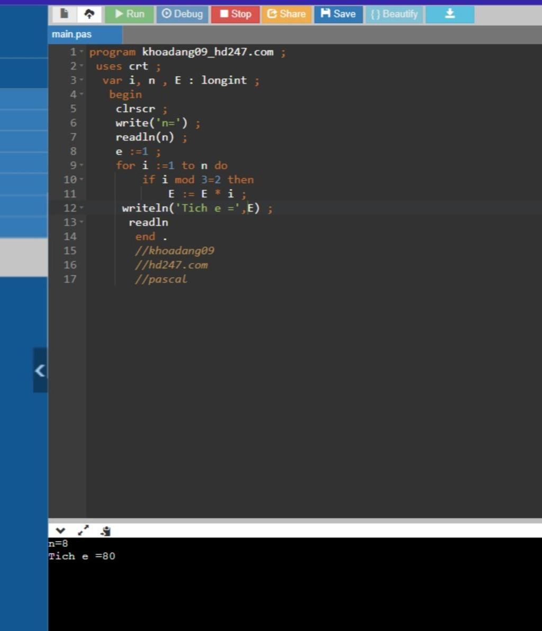
Task: Collapse the left sidebar with the arrow
Action: 40,370
